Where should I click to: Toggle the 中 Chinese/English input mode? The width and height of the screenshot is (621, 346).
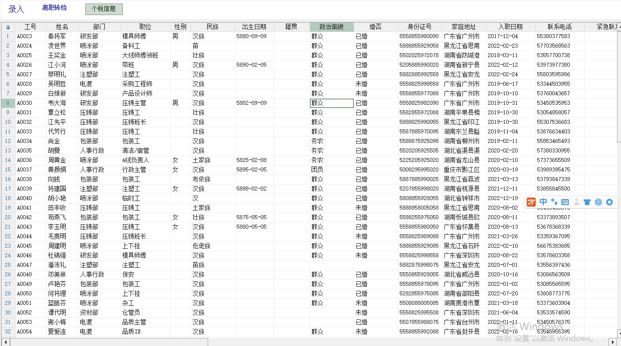click(543, 202)
